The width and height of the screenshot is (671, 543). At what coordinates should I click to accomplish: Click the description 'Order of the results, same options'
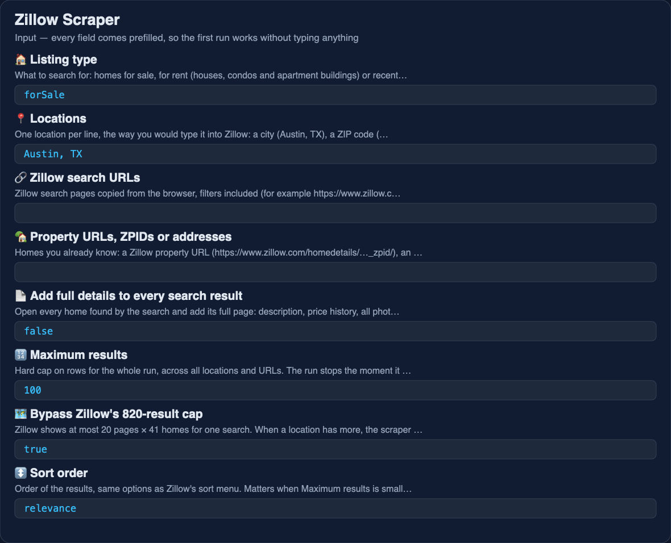click(214, 488)
